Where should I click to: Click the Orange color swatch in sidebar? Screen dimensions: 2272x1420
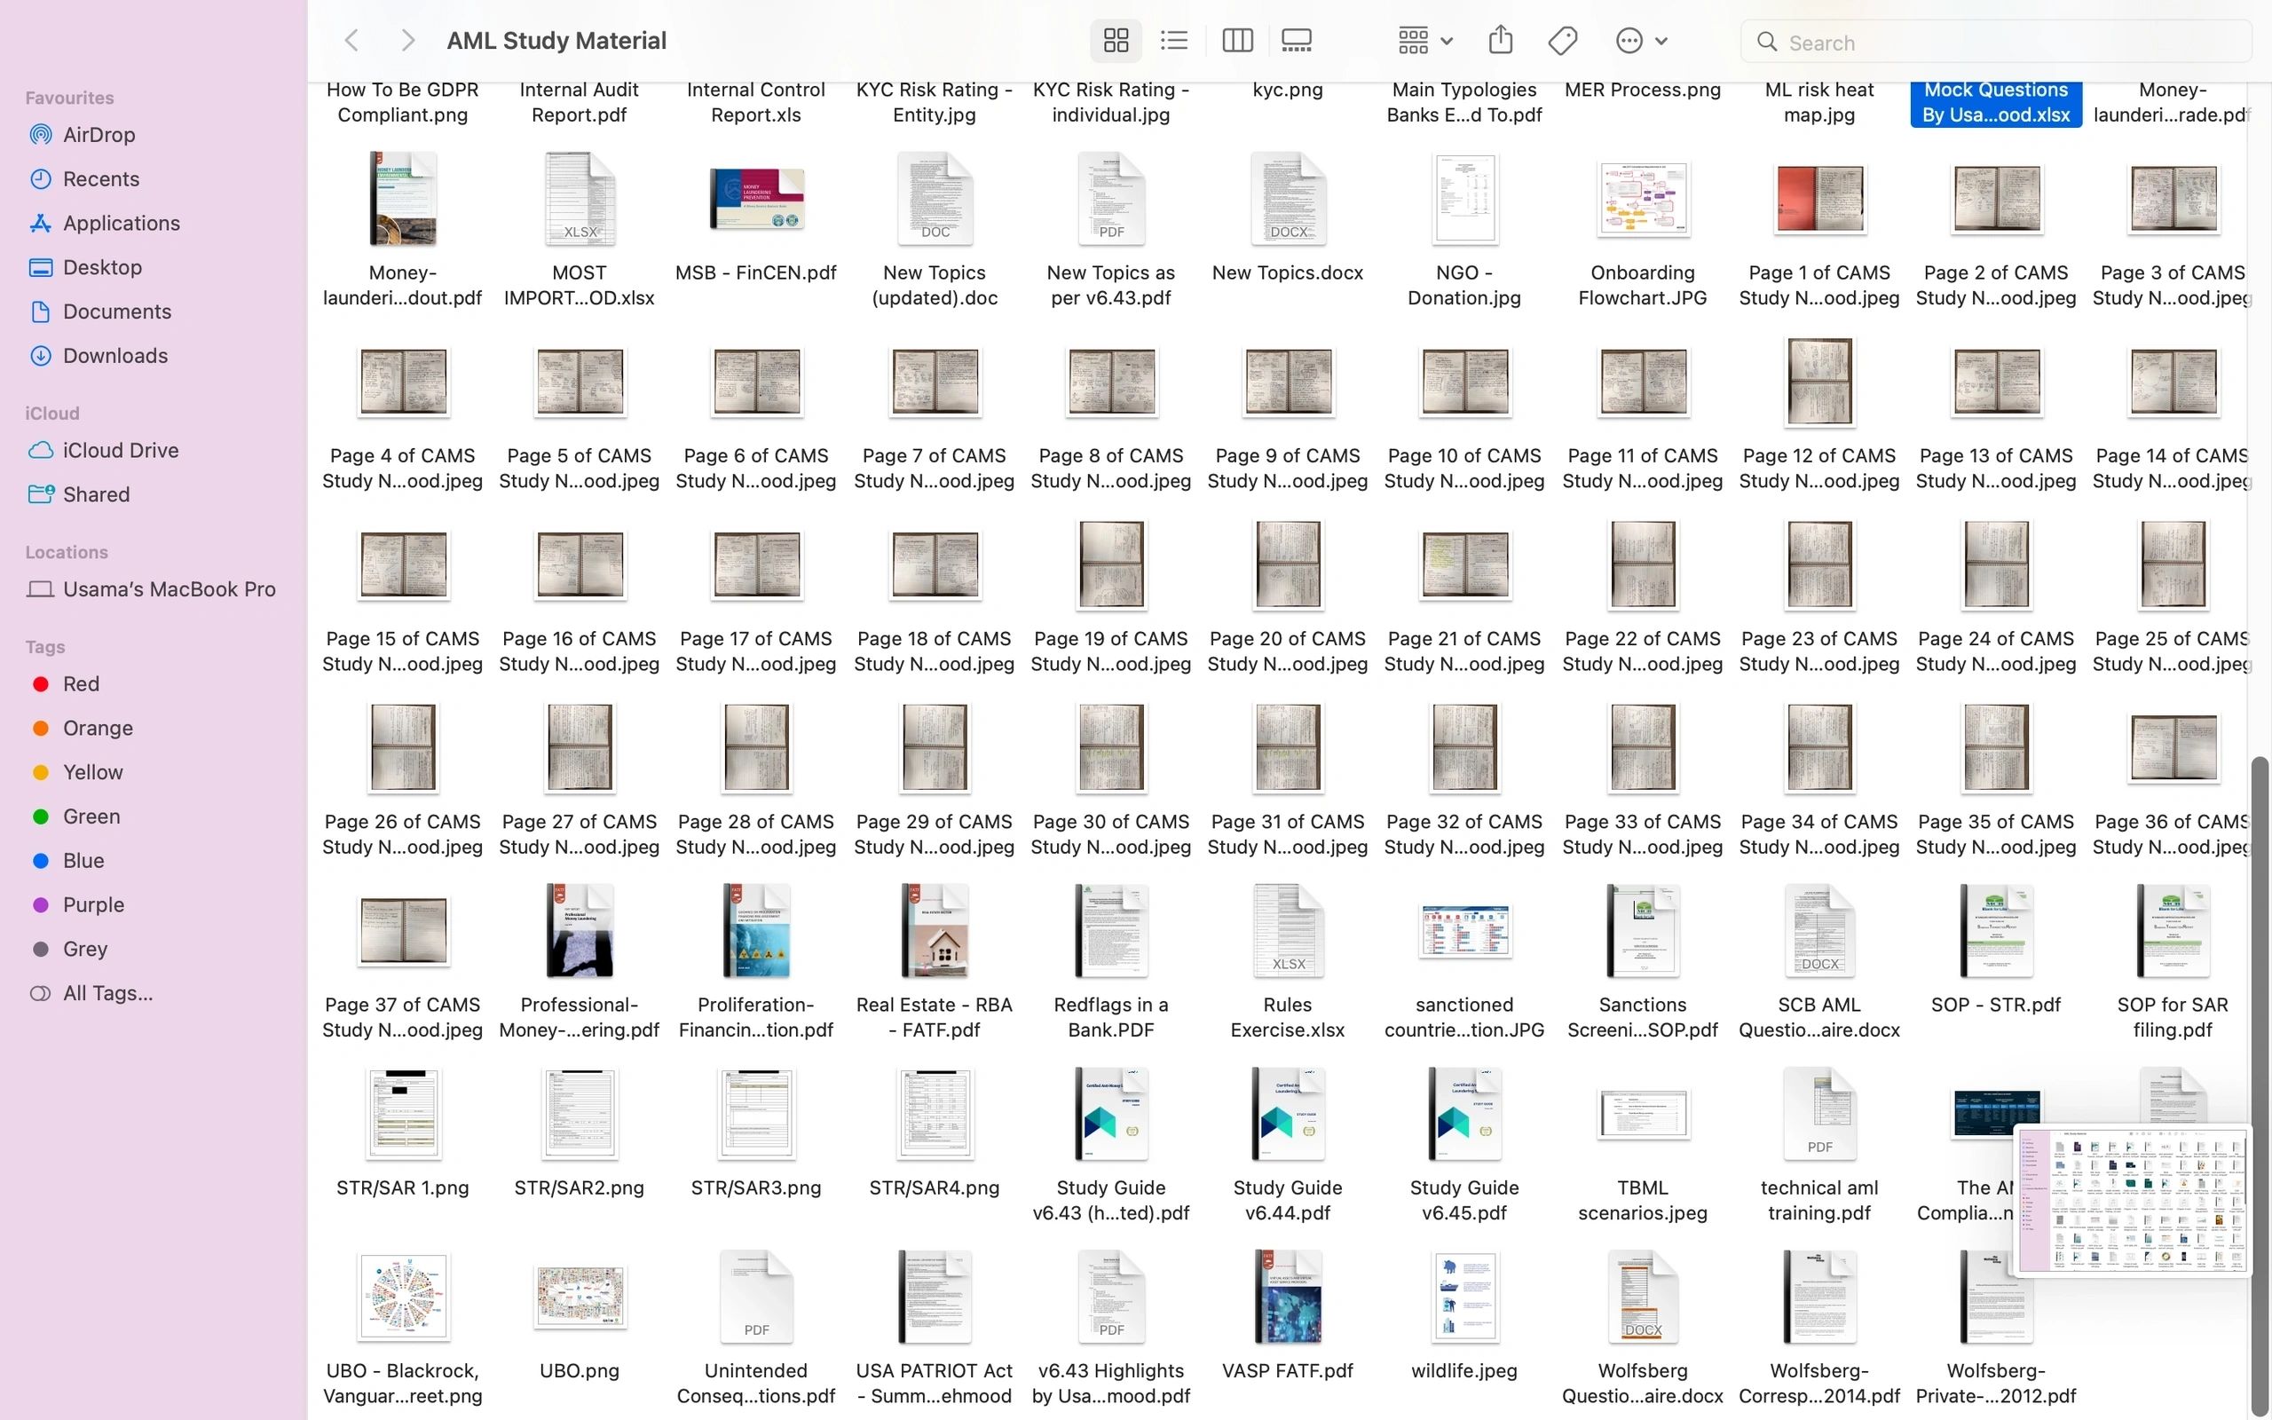(35, 728)
